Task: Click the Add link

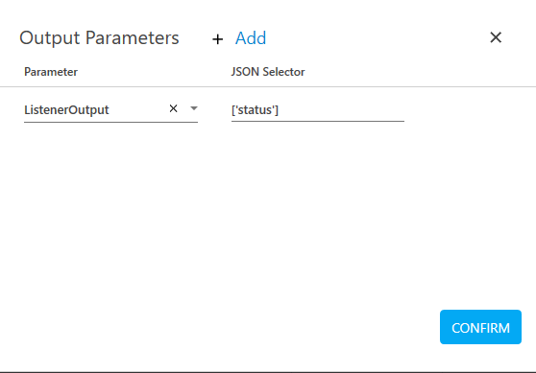Action: [251, 38]
